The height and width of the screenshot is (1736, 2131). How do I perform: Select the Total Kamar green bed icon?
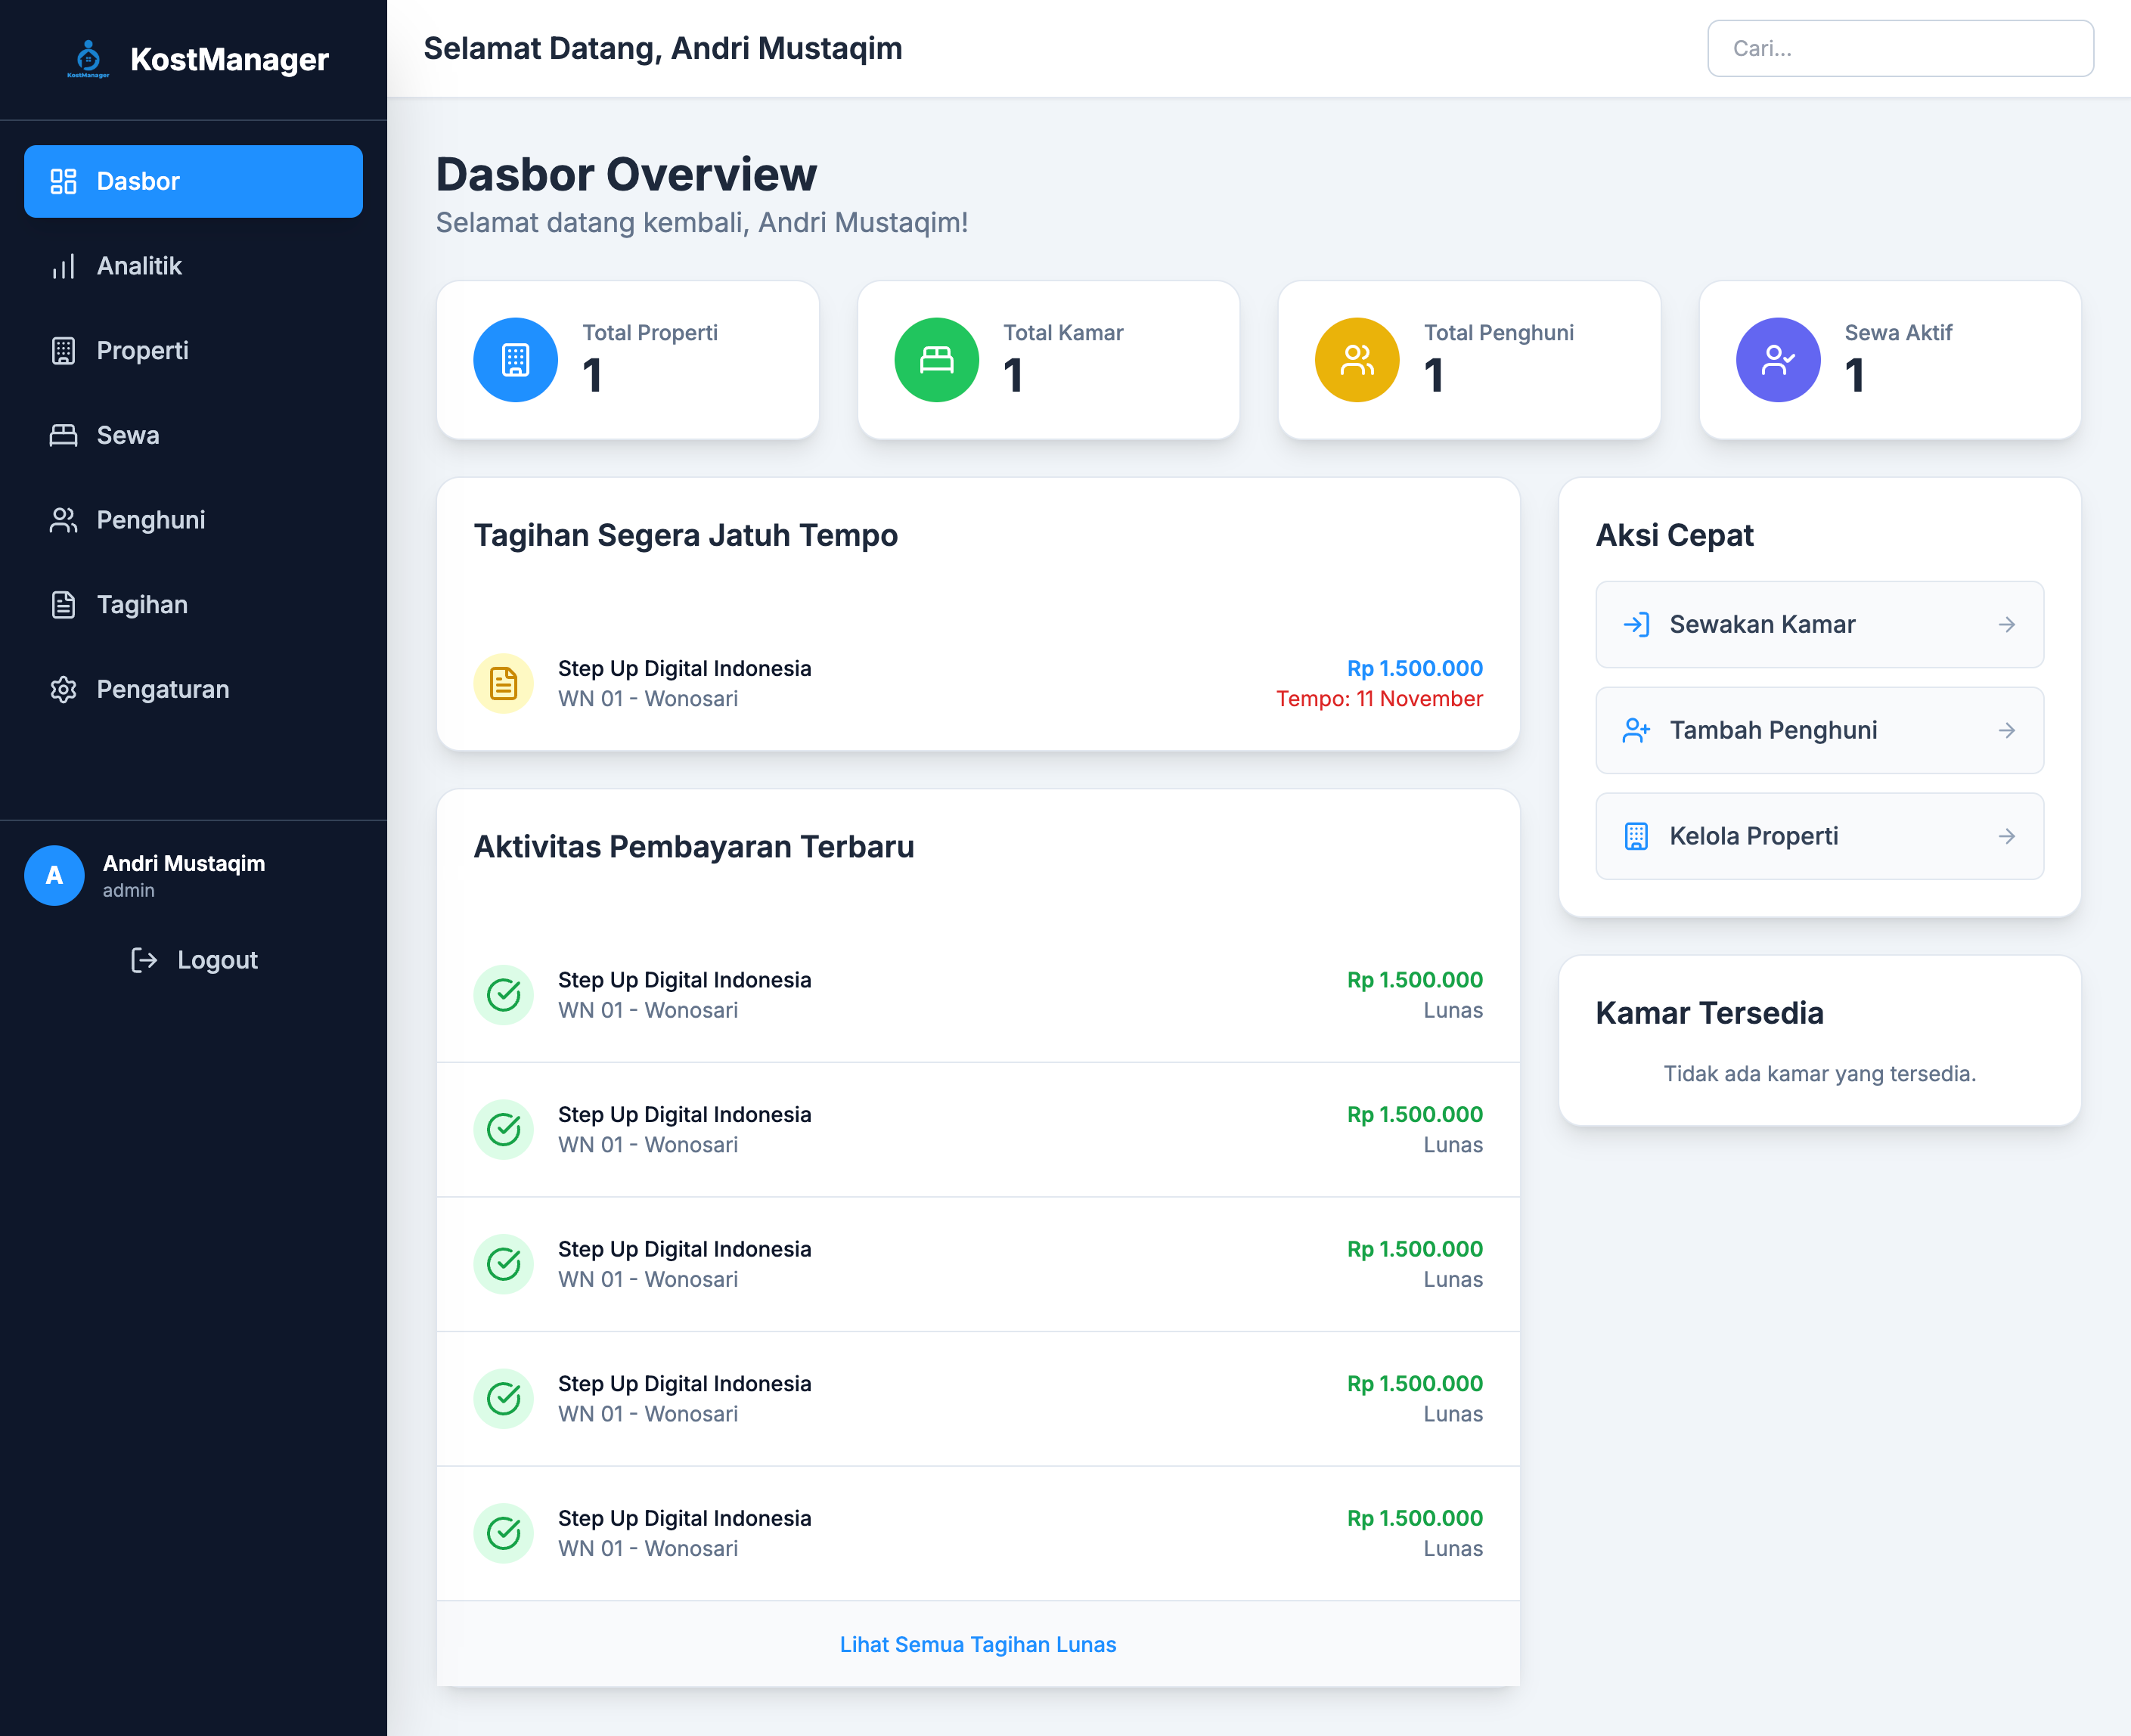coord(935,359)
